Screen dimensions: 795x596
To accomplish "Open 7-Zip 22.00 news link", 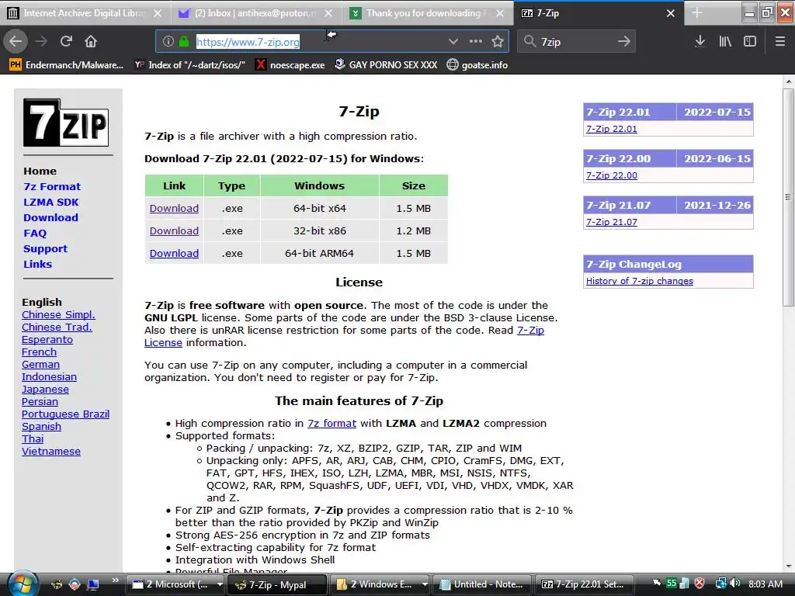I will [x=612, y=175].
